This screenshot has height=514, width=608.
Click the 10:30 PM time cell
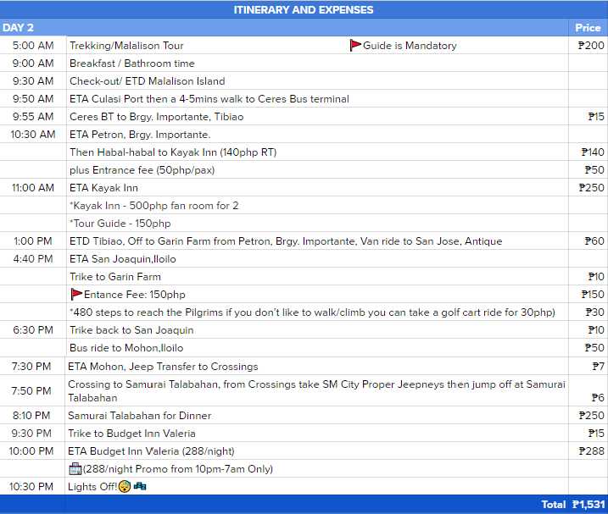[32, 487]
